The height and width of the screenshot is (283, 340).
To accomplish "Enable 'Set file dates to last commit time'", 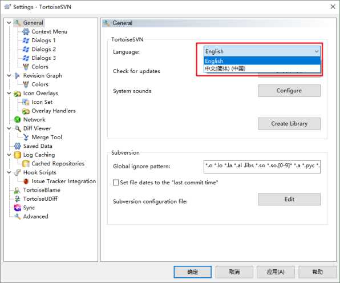I will click(116, 183).
